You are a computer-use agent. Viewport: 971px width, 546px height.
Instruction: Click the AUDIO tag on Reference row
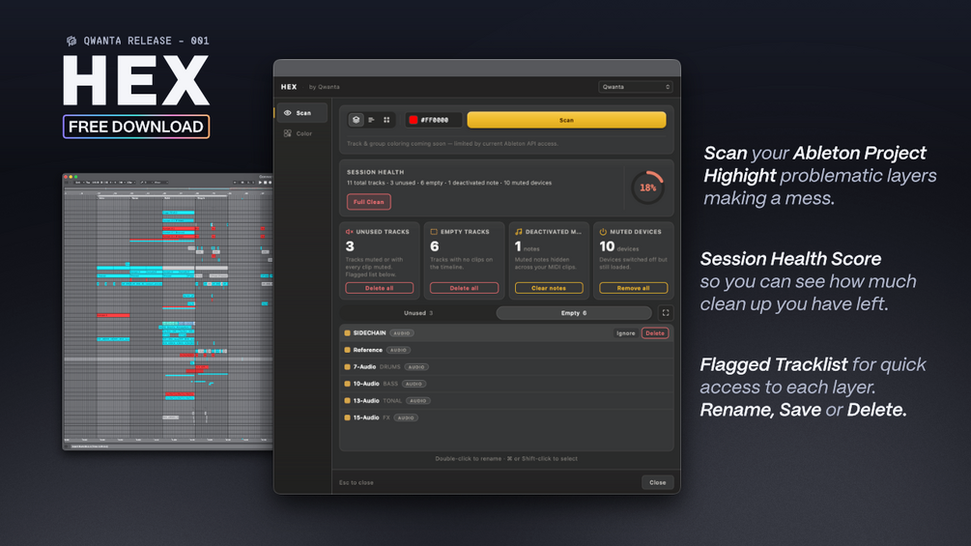[x=398, y=350]
